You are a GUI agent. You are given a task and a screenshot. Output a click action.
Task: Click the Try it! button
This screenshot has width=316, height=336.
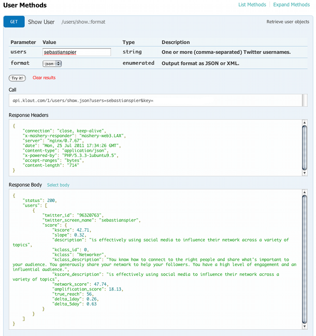(17, 78)
